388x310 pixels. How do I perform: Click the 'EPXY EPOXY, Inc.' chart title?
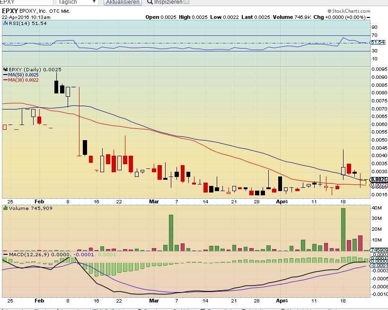[24, 11]
